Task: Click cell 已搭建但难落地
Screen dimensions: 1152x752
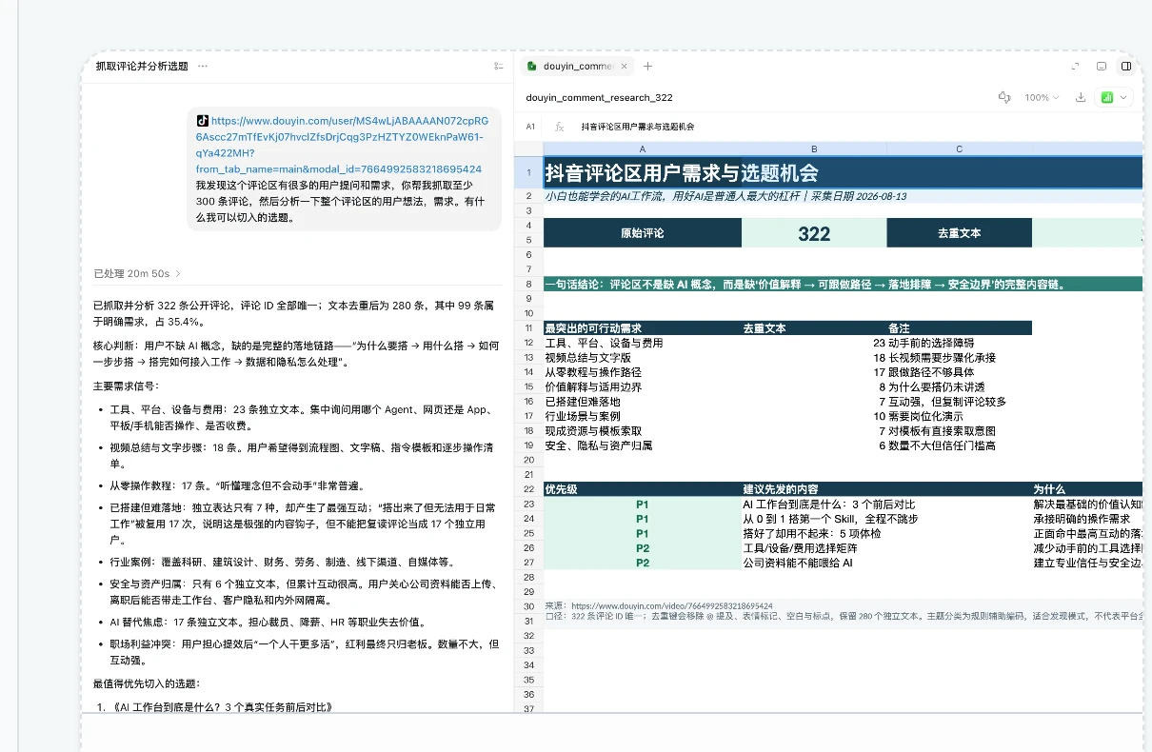Action: click(x=643, y=402)
